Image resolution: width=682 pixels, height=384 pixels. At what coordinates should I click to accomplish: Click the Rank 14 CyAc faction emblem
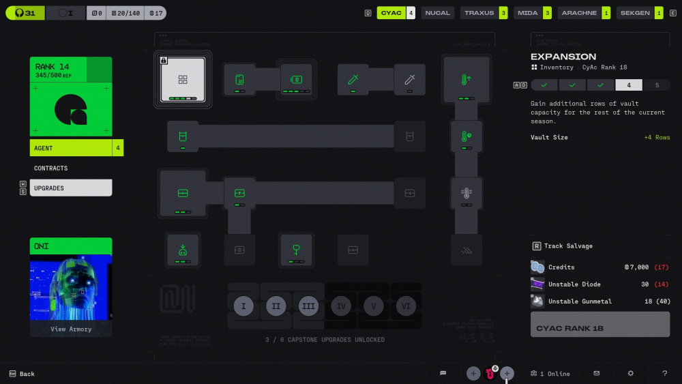pos(71,110)
